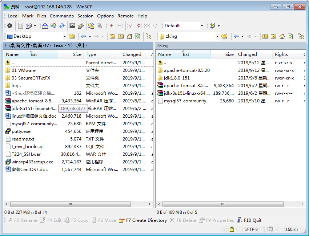Image resolution: width=309 pixels, height=236 pixels.
Task: Go to remote parent directory icon
Action: [x=265, y=36]
